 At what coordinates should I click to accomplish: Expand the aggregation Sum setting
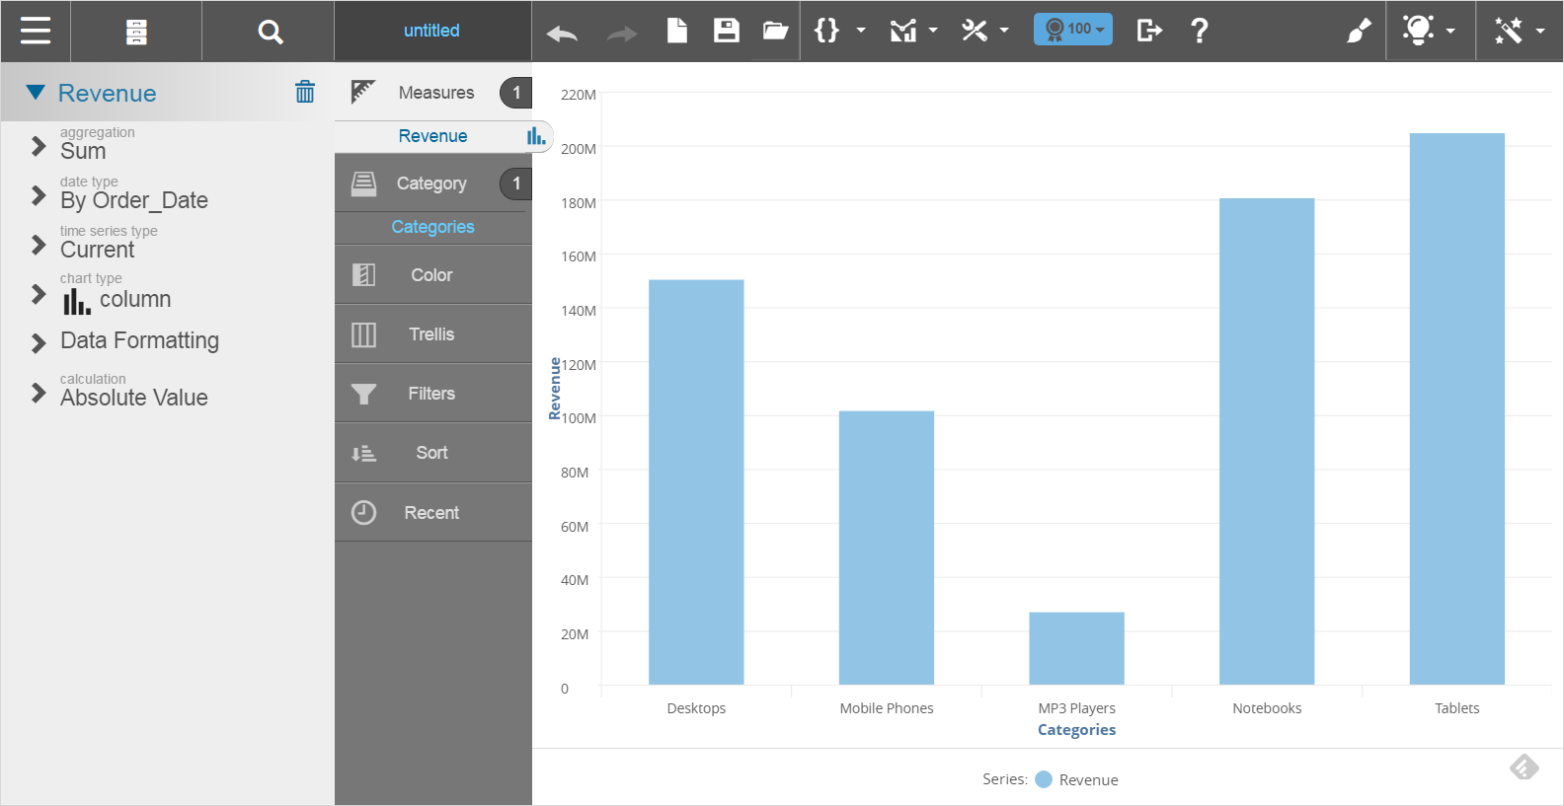click(x=39, y=146)
